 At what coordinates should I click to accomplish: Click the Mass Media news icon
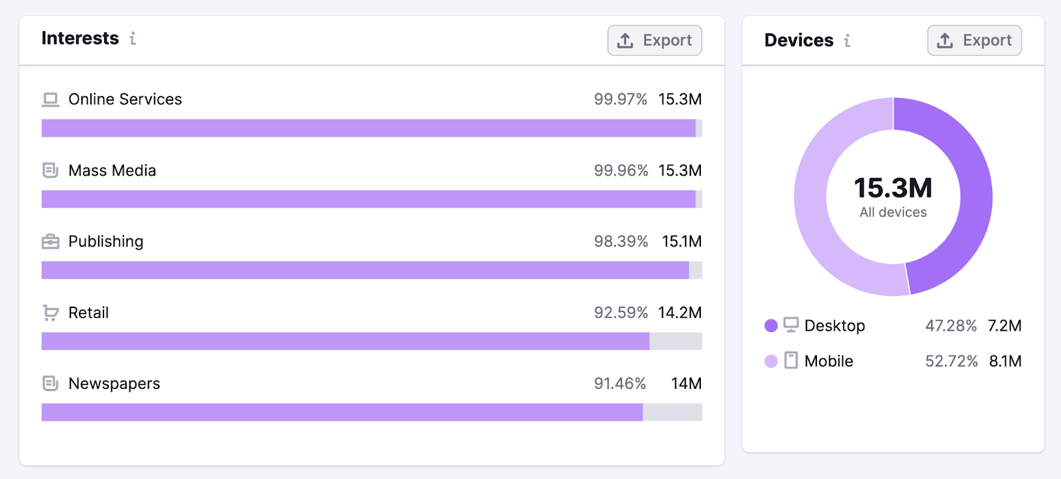pyautogui.click(x=50, y=170)
